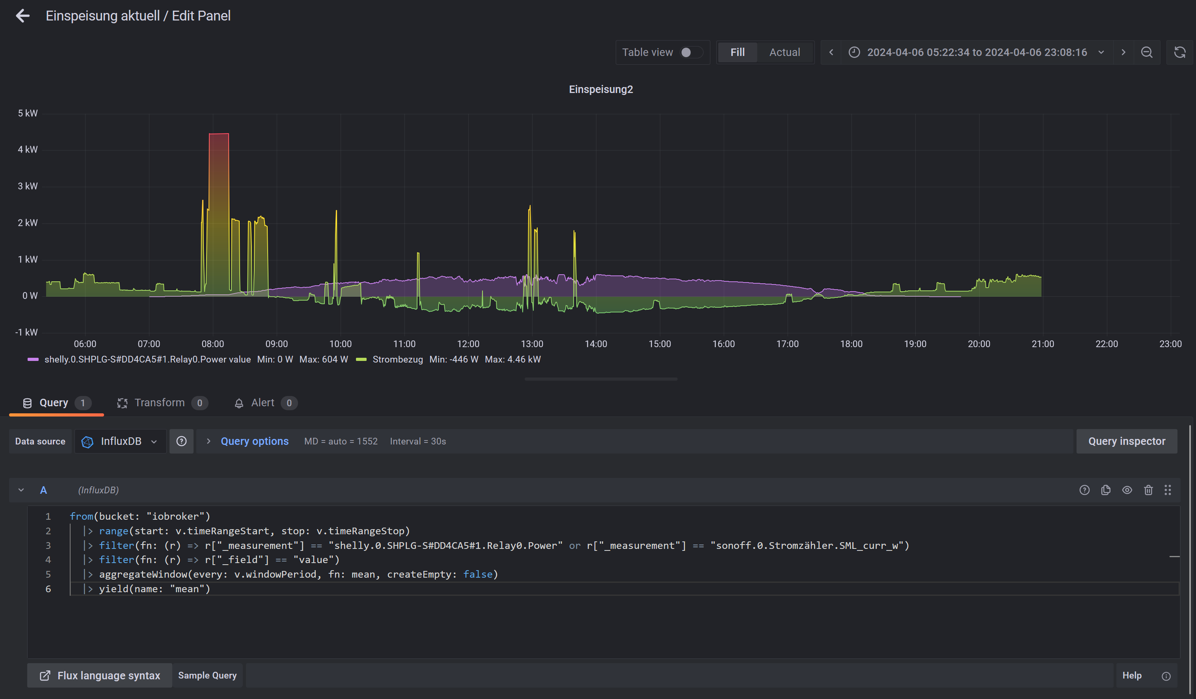Click the drag handle for query A
The image size is (1196, 699).
1168,490
